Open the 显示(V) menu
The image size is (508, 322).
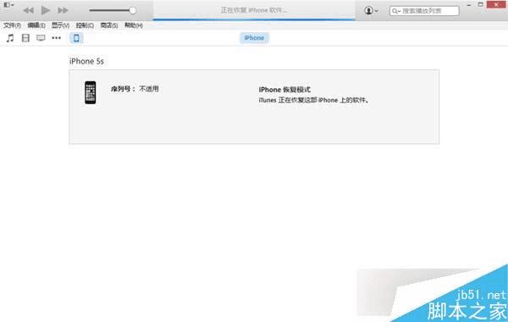[61, 25]
